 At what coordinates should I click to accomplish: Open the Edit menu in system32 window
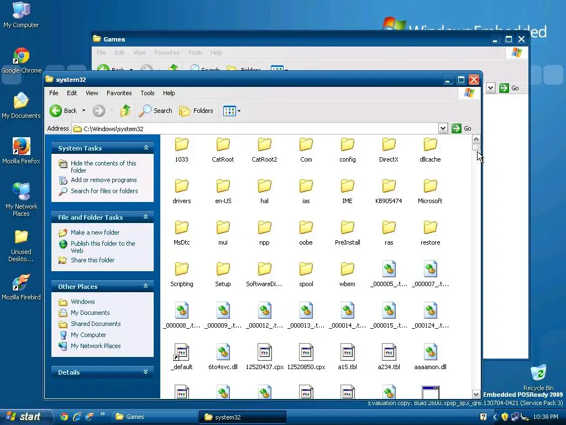[72, 93]
